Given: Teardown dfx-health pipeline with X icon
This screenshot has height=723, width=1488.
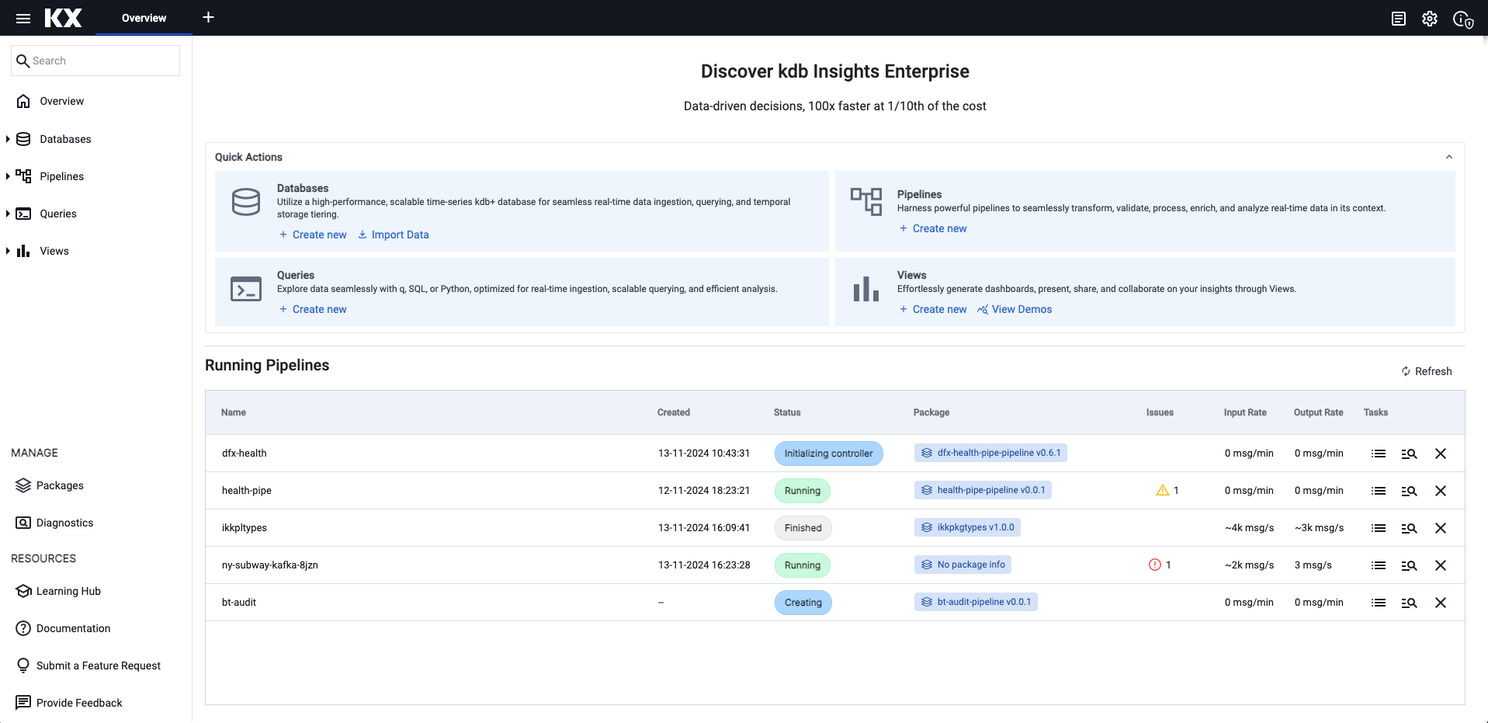Looking at the screenshot, I should 1441,454.
